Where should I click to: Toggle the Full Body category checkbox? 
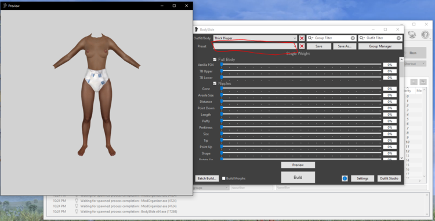coord(215,60)
